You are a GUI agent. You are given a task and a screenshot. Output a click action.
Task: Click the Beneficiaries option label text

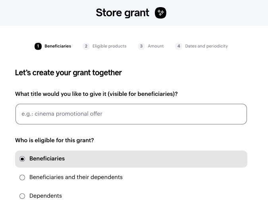[47, 158]
